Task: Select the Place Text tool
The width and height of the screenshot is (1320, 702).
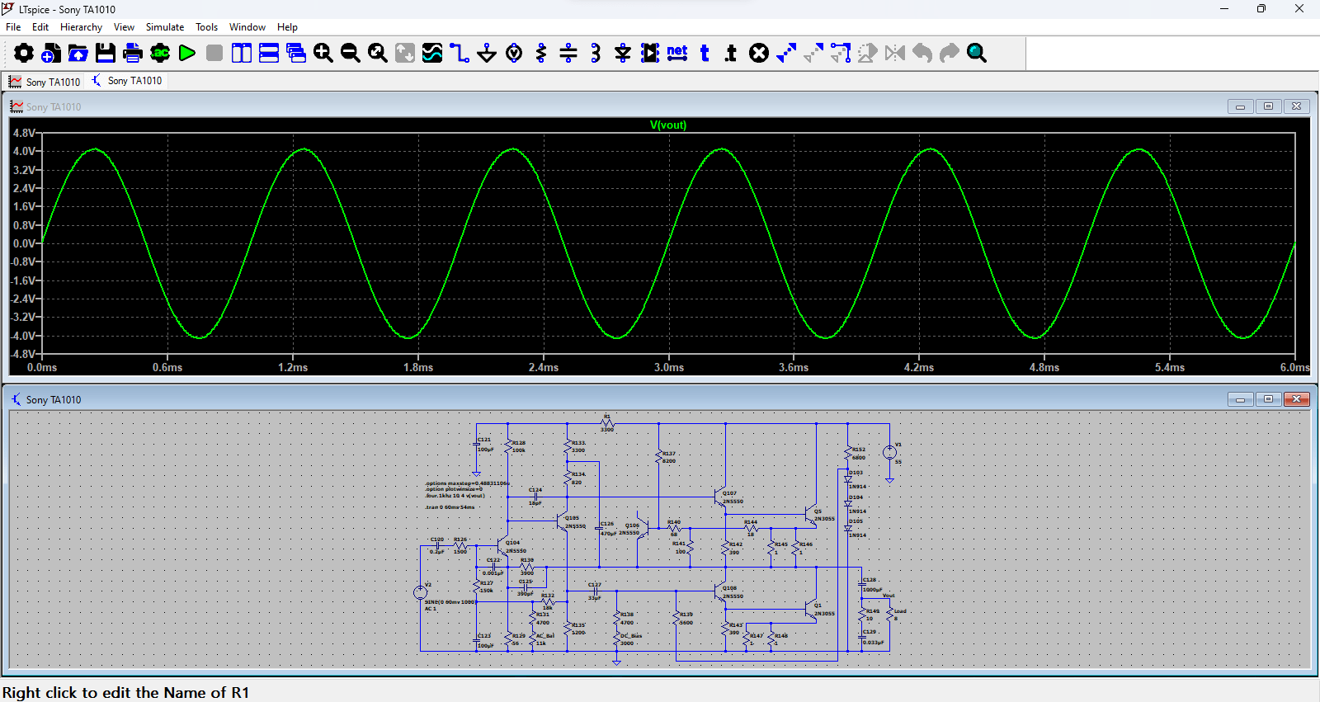Action: 705,54
